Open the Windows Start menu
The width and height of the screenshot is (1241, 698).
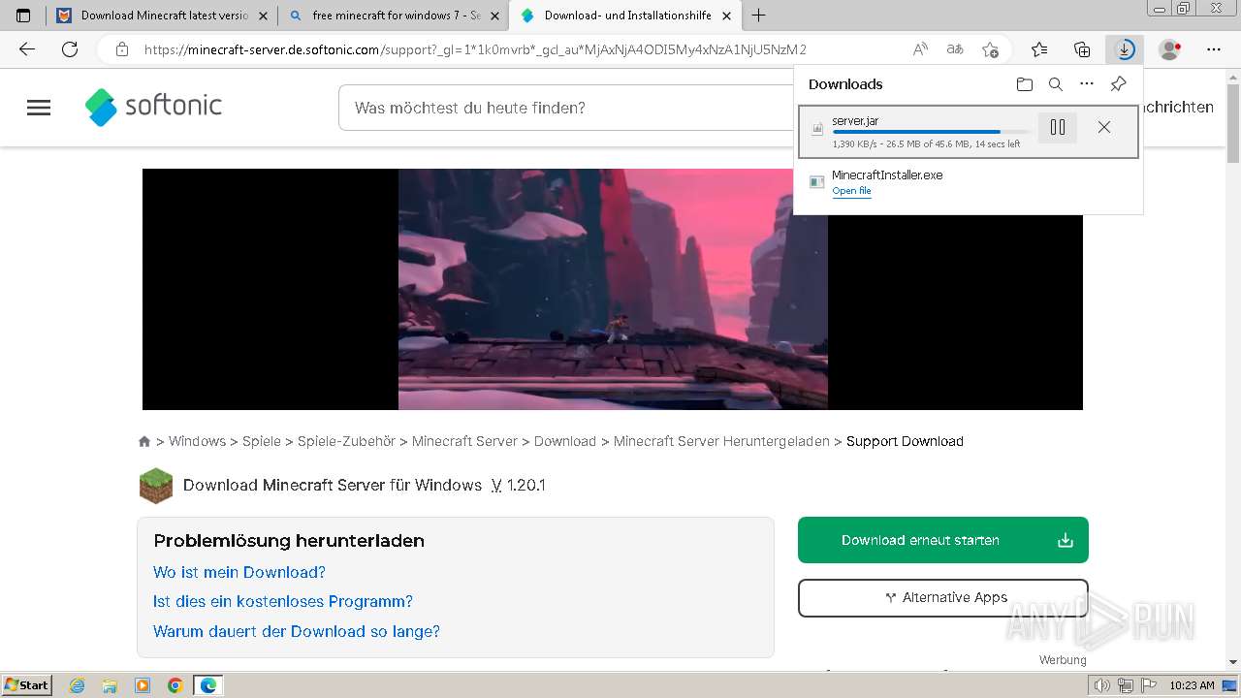[x=26, y=685]
